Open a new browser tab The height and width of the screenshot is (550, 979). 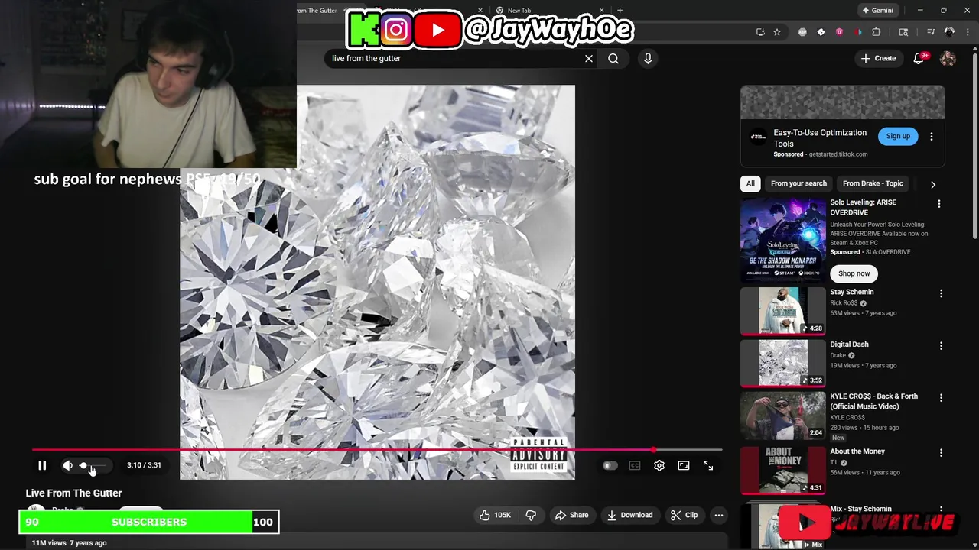(x=620, y=11)
